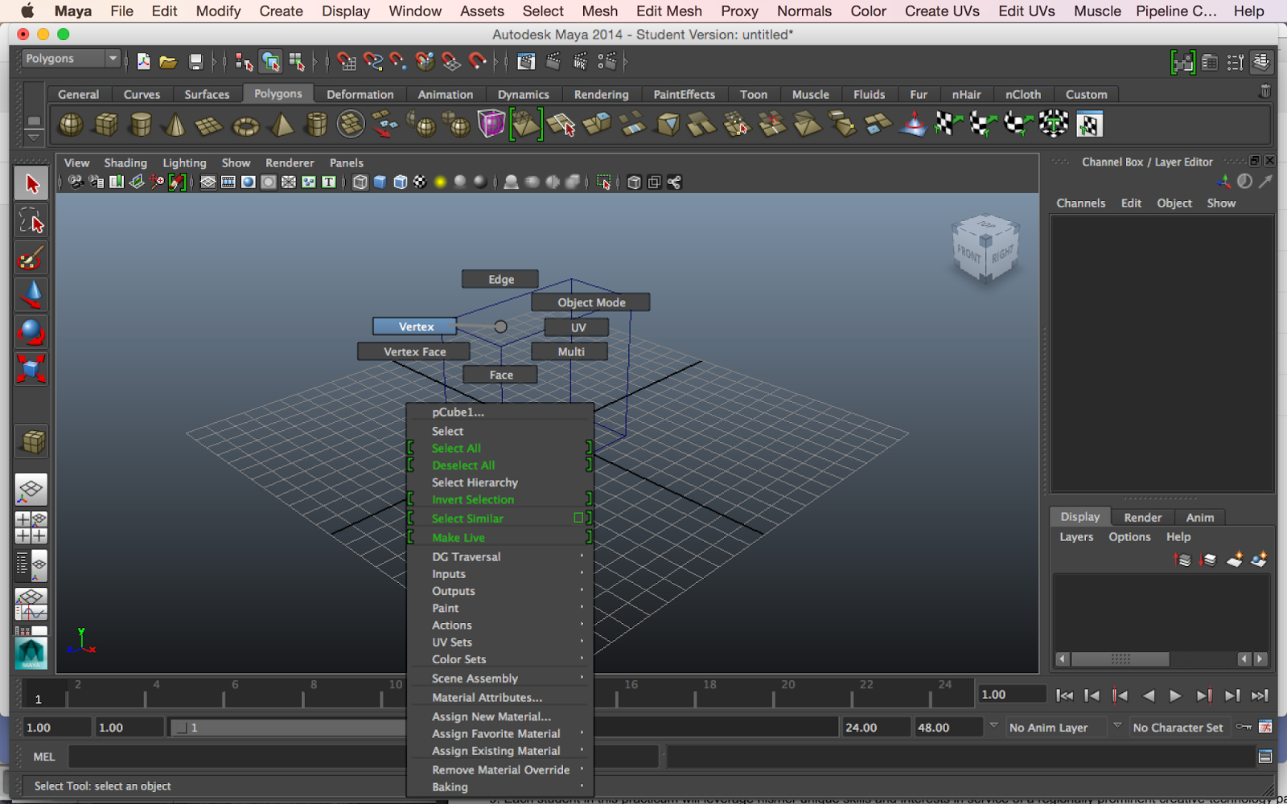Open the No Anim Layer dropdown

point(993,727)
